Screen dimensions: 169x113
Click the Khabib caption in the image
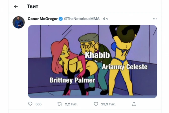[97, 55]
